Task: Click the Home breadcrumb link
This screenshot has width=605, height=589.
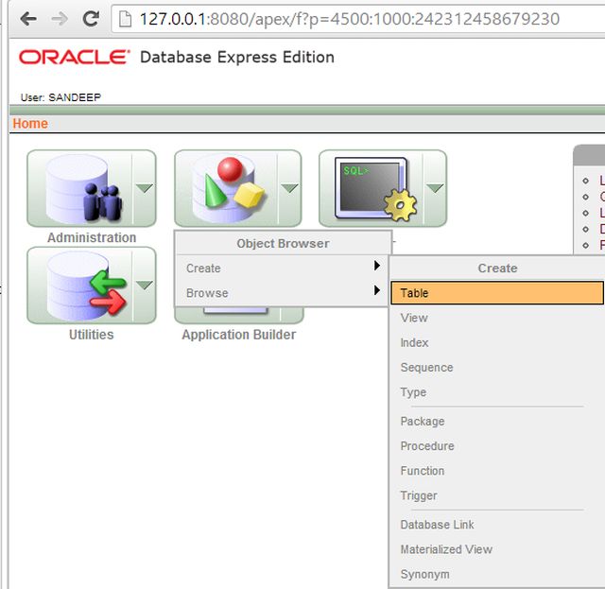Action: (30, 124)
